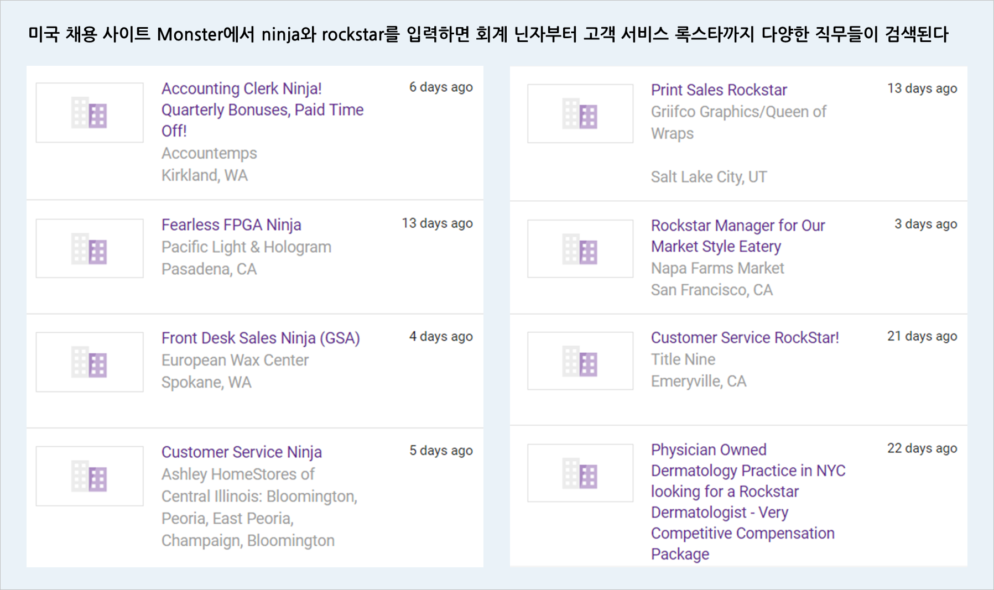
Task: Click the building icon for the Dermatology Practice listing
Action: coord(580,473)
